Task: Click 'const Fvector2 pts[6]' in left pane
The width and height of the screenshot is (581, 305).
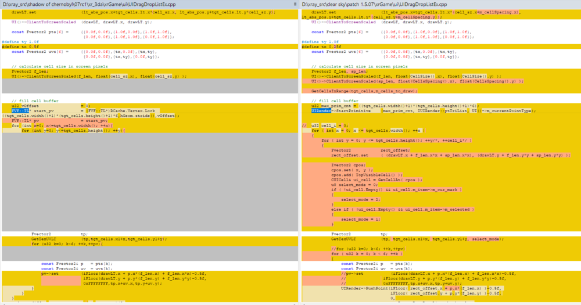Action: pyautogui.click(x=40, y=32)
